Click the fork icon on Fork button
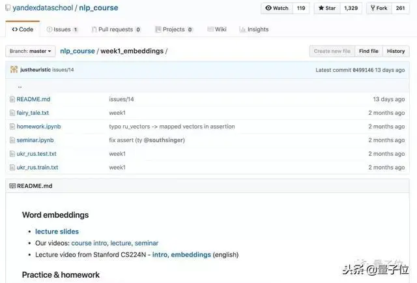The height and width of the screenshot is (283, 417). 373,8
